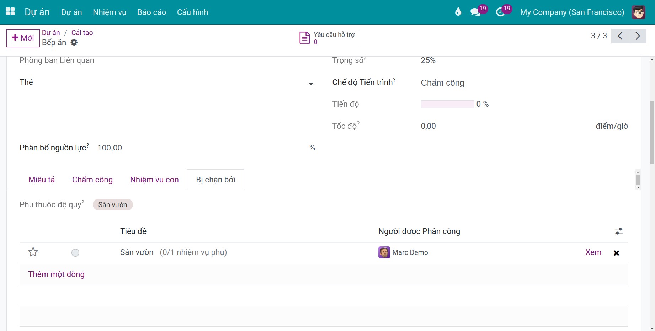Toggle the Sân vườn task state circle
The height and width of the screenshot is (331, 655).
tap(75, 253)
